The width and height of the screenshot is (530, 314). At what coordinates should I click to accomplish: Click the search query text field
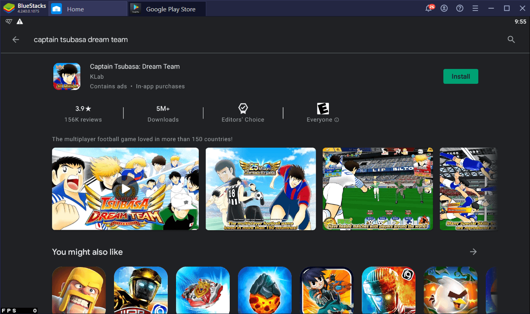(x=81, y=40)
